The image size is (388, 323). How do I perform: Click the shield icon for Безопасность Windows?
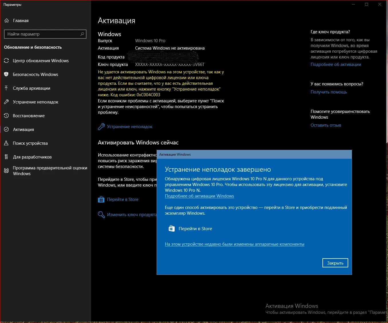pyautogui.click(x=6, y=75)
